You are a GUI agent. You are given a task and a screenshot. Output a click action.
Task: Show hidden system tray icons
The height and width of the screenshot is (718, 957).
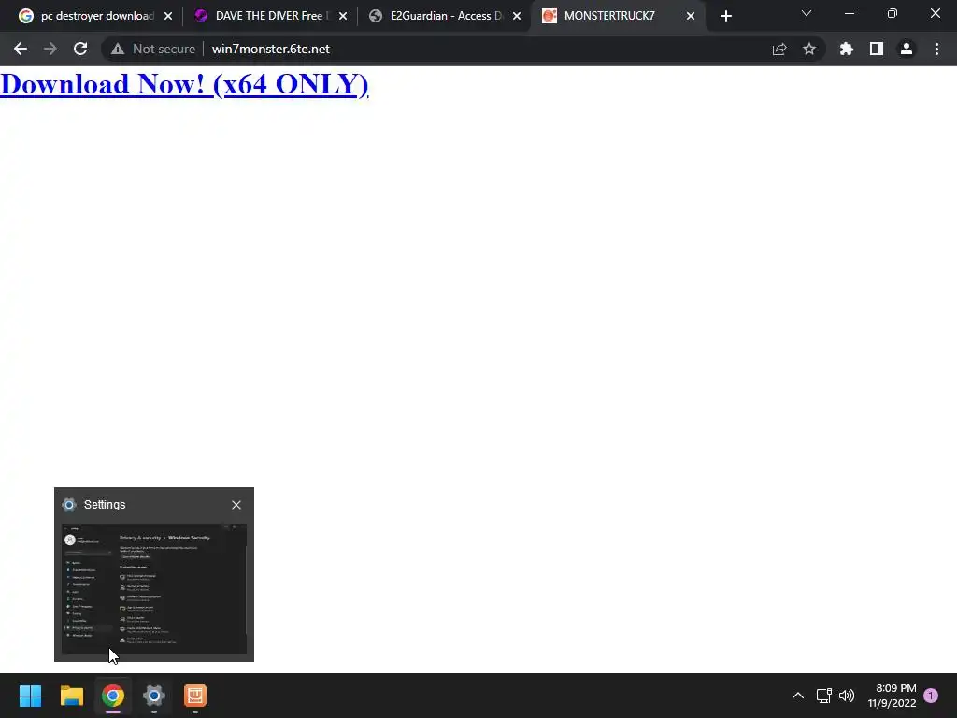[798, 696]
